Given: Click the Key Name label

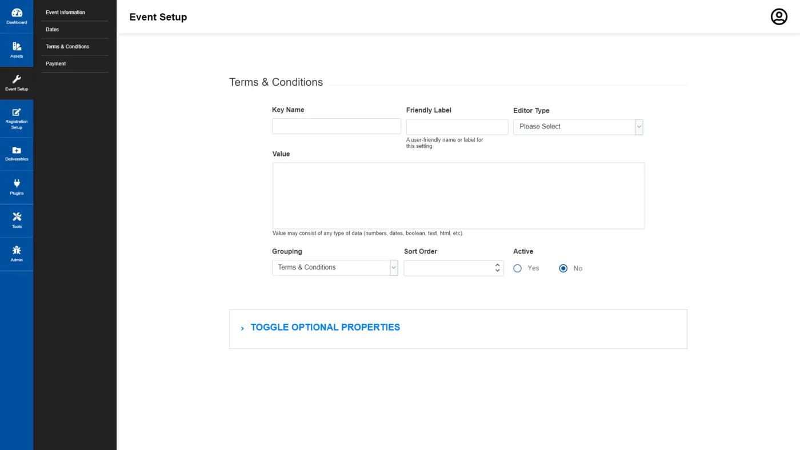Looking at the screenshot, I should (288, 110).
